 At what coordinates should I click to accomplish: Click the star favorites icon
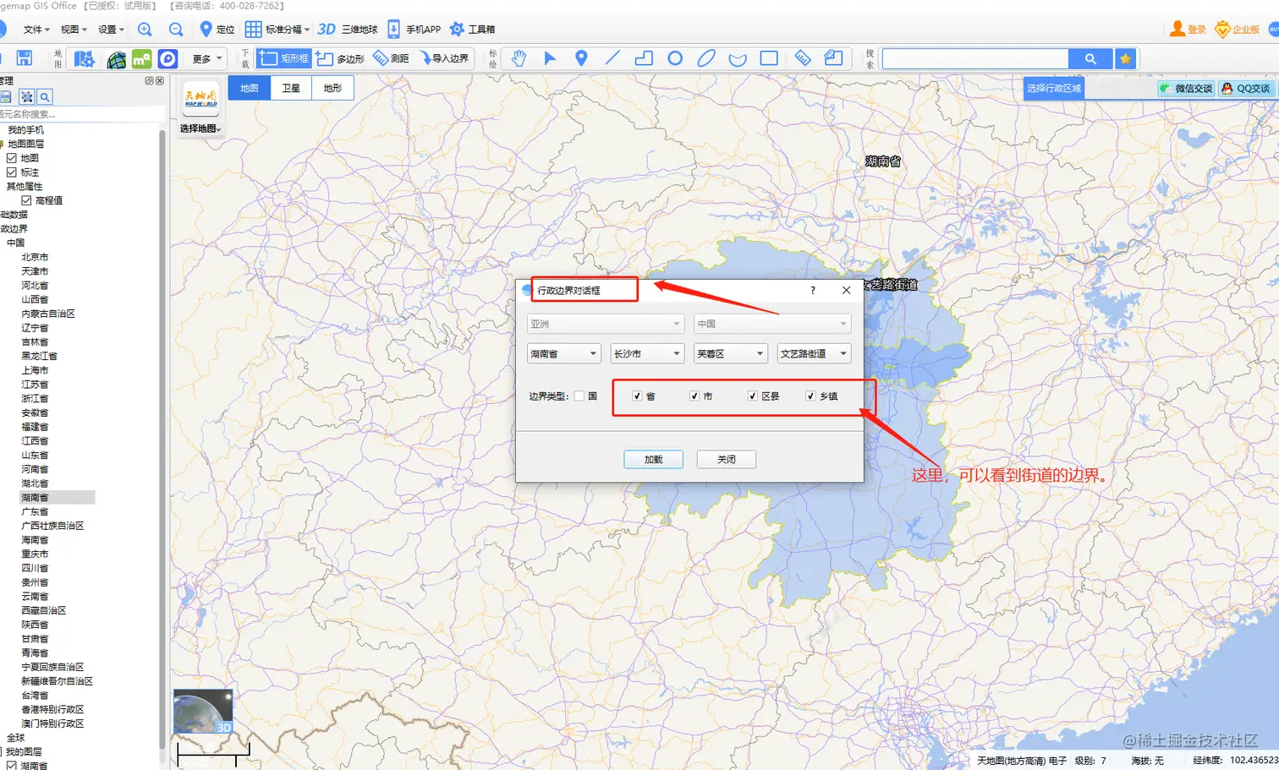tap(1126, 58)
